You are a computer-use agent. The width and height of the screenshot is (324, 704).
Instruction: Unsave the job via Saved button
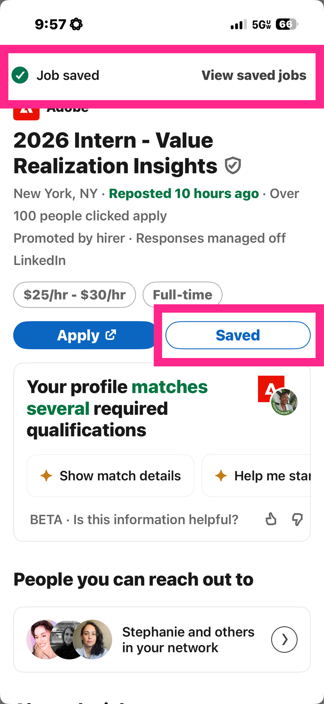(x=238, y=335)
